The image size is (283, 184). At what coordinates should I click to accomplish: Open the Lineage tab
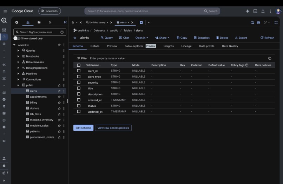pos(186,46)
